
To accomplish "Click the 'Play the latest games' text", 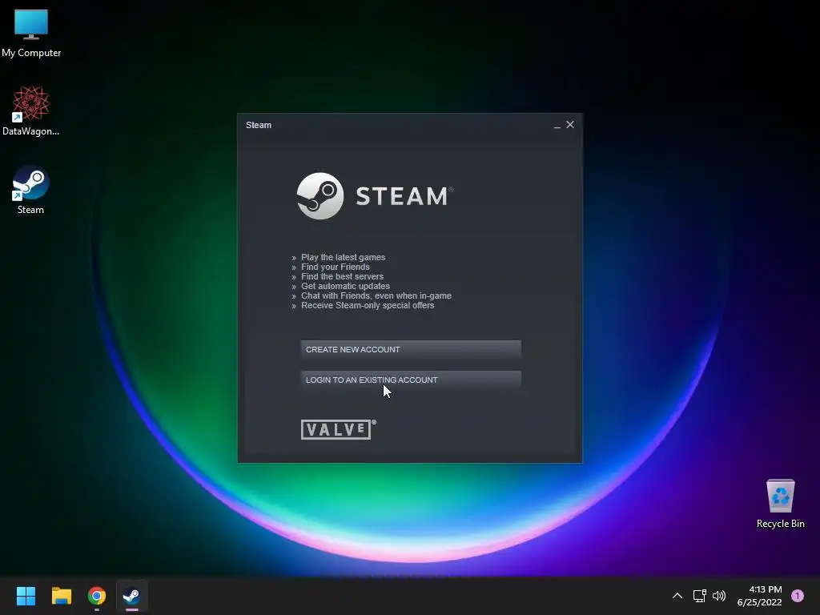I will coord(343,257).
